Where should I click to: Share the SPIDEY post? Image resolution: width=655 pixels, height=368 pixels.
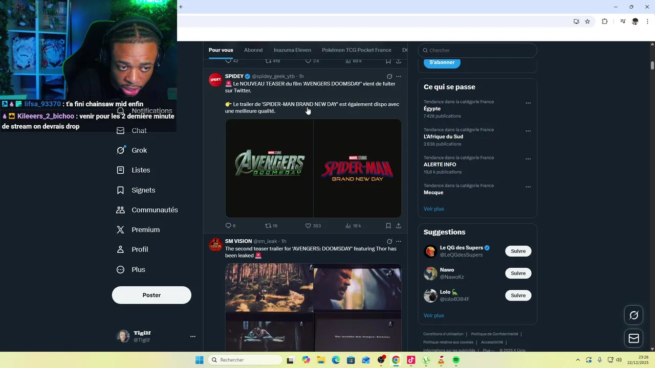[x=399, y=225]
